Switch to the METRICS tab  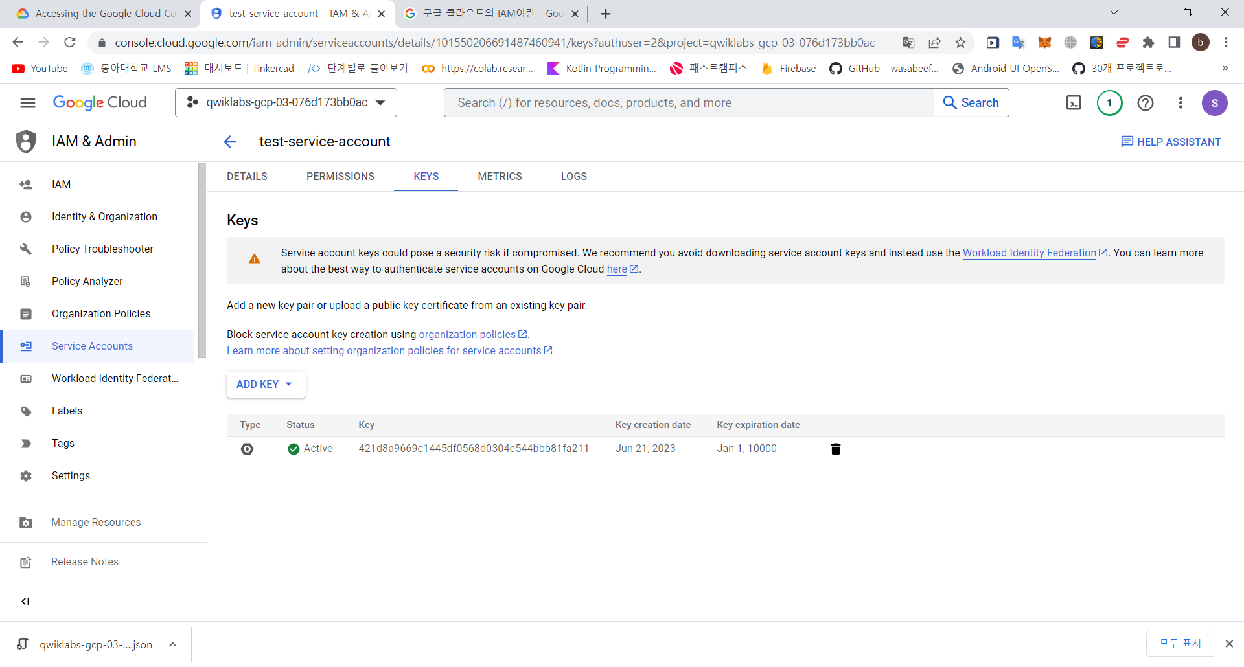pyautogui.click(x=500, y=177)
